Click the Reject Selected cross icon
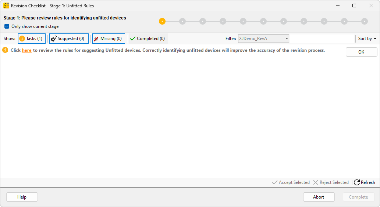The height and width of the screenshot is (207, 380). (315, 182)
